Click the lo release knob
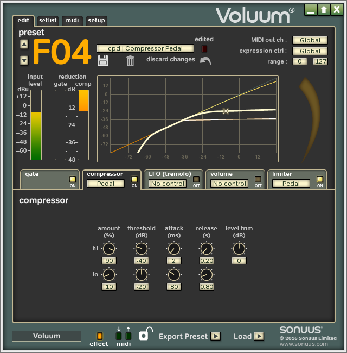This screenshot has width=347, height=353. pos(207,275)
